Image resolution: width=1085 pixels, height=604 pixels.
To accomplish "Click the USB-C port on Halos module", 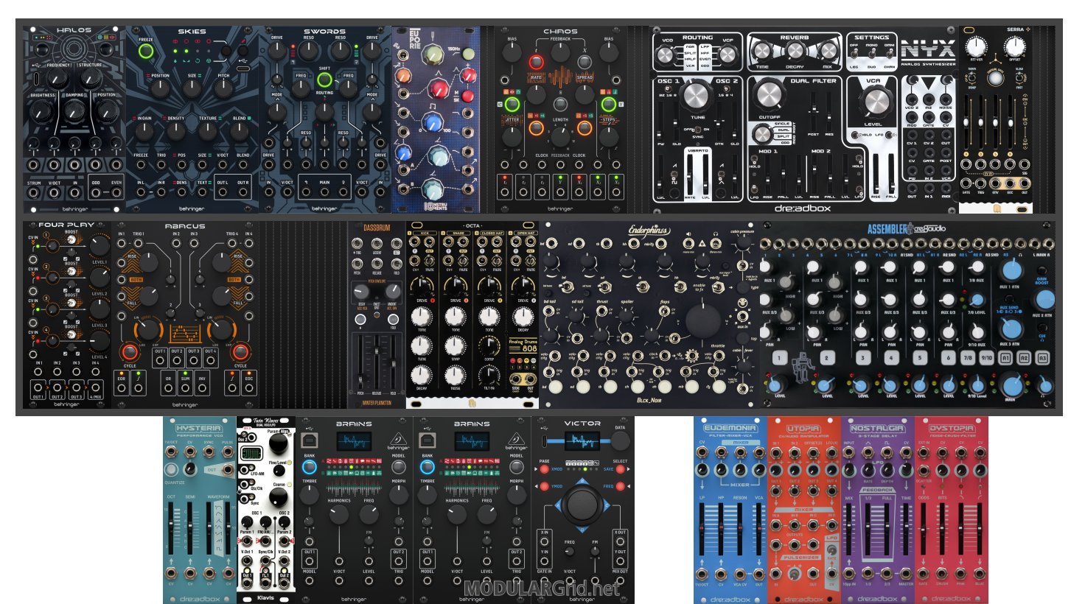I will (35, 77).
